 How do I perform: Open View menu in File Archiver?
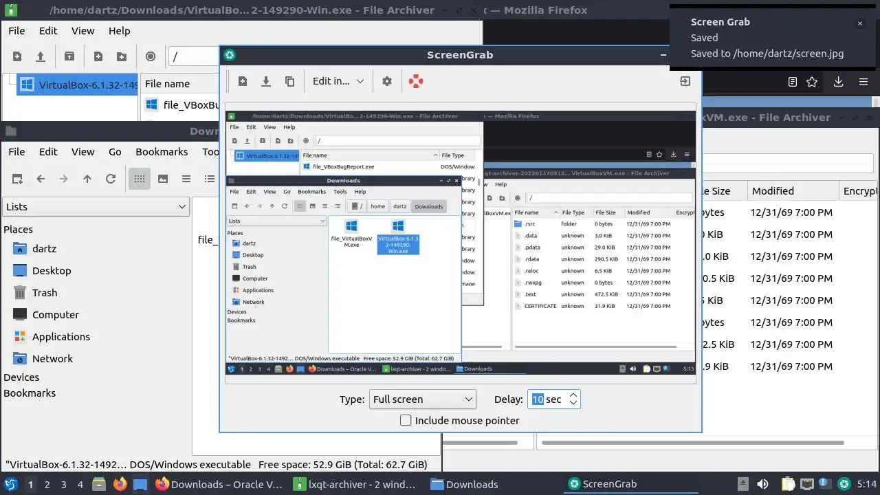[82, 31]
